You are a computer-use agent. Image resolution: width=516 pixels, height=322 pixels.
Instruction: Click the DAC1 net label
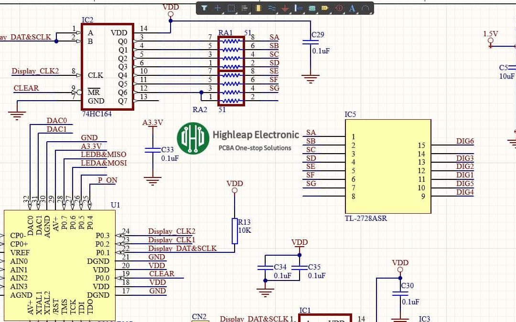pyautogui.click(x=56, y=129)
